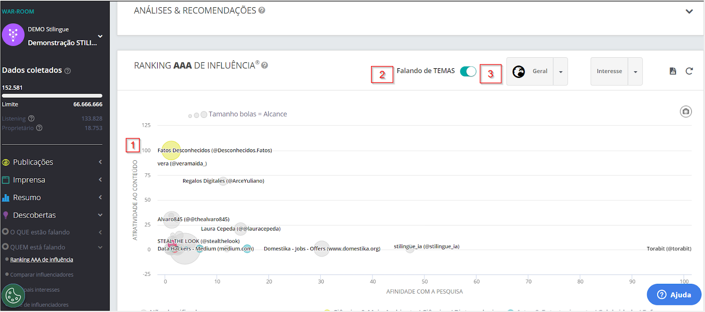This screenshot has width=705, height=312.
Task: Collapse the Descobertas chevron arrow
Action: pos(100,215)
